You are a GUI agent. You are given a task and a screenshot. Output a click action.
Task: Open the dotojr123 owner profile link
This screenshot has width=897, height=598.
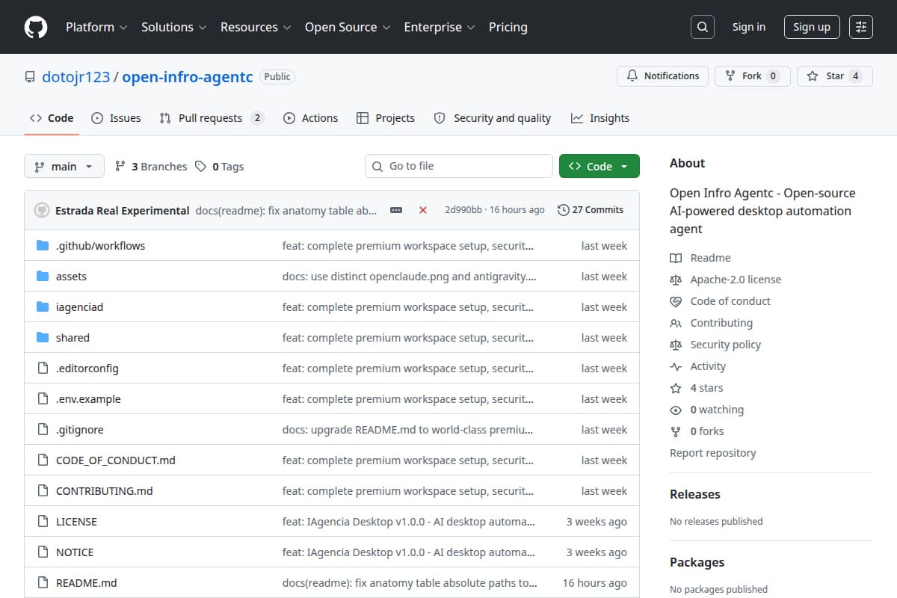click(75, 76)
